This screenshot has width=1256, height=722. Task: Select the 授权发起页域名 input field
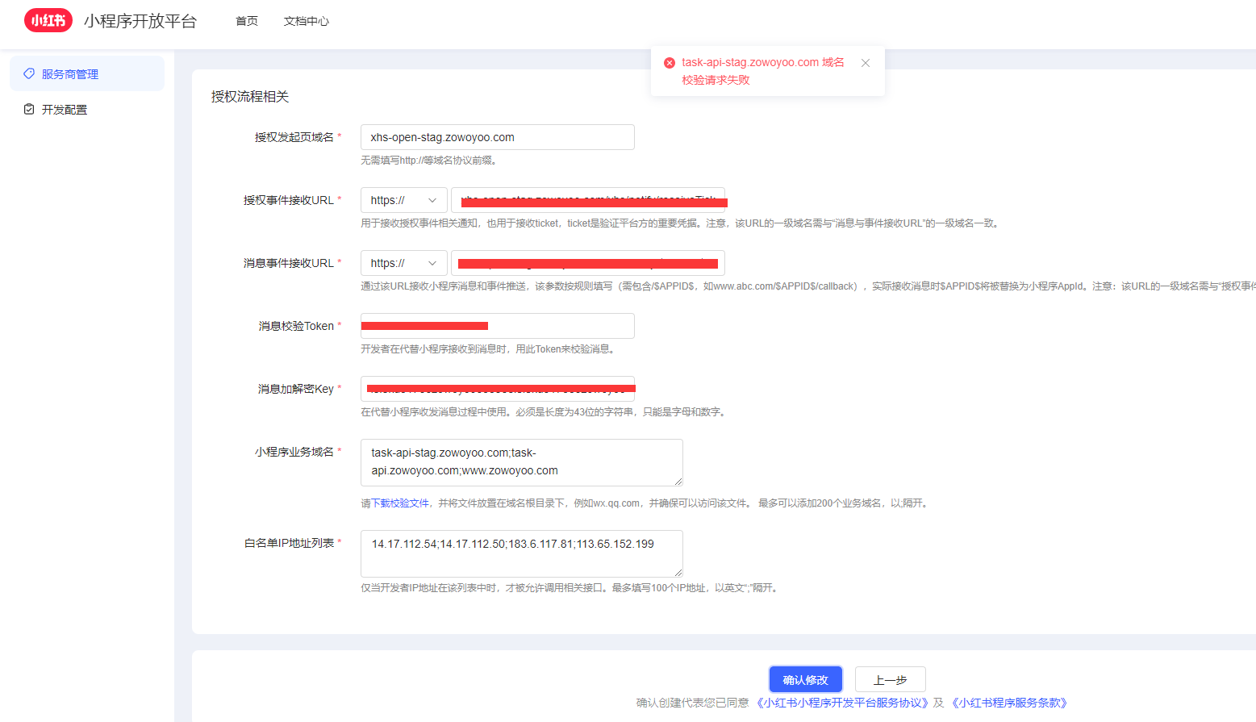497,136
